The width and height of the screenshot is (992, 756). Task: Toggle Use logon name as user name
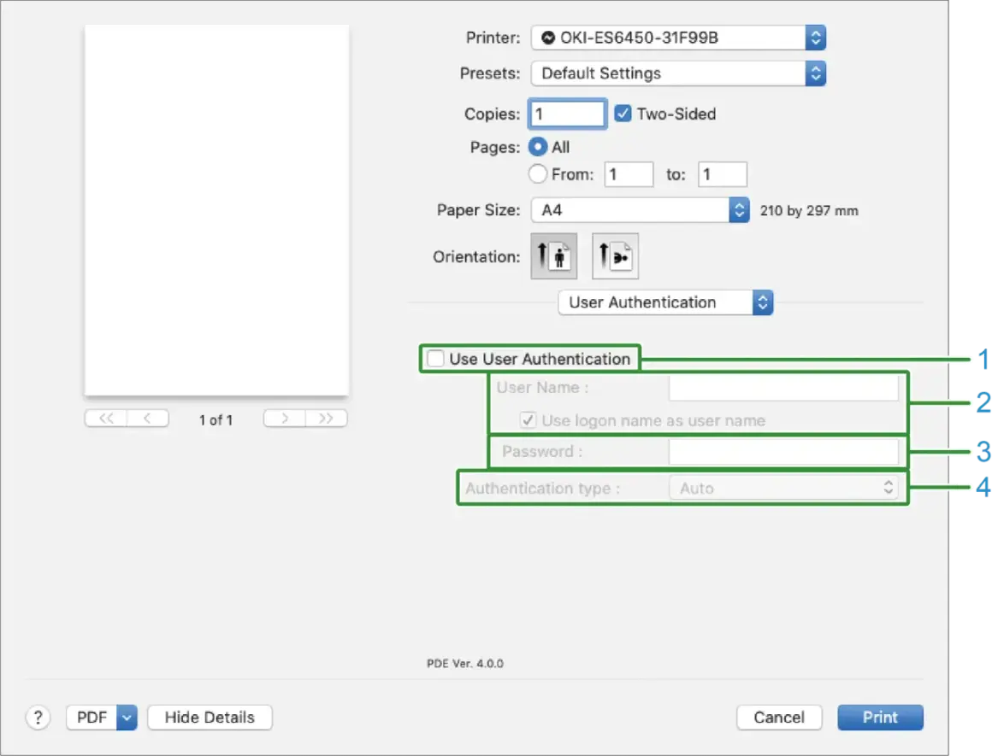pos(528,420)
